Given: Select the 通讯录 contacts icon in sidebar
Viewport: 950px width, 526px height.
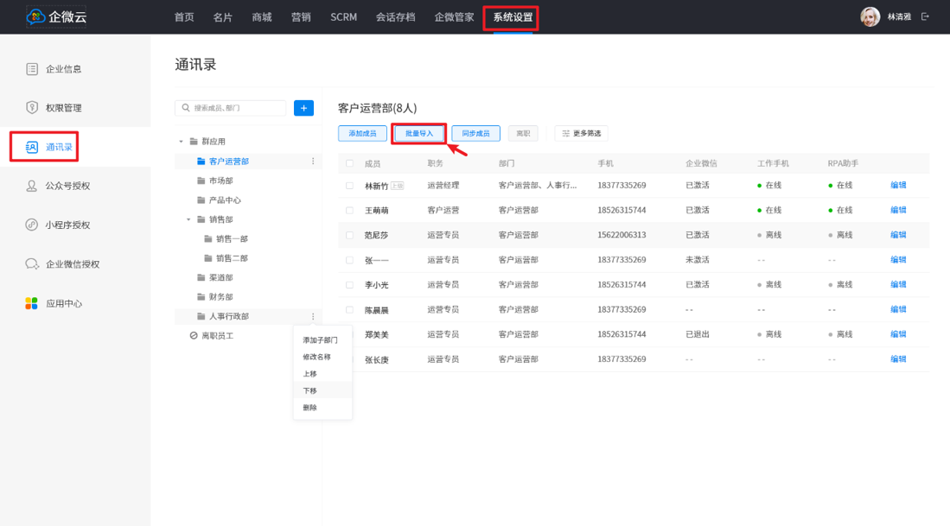Looking at the screenshot, I should point(31,147).
